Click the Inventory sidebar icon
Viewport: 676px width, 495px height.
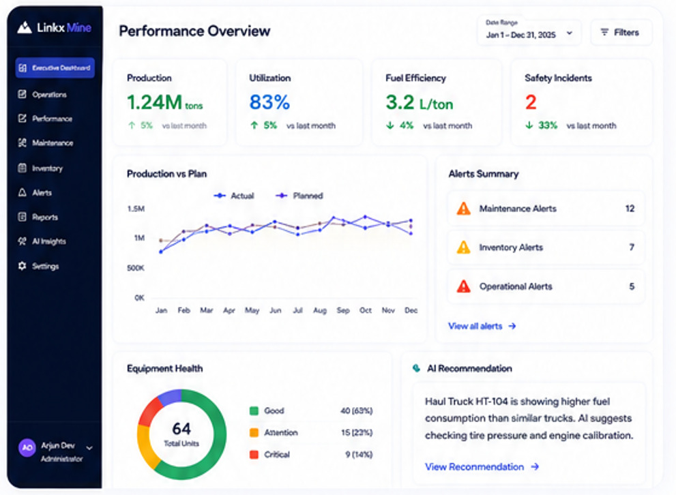click(23, 168)
